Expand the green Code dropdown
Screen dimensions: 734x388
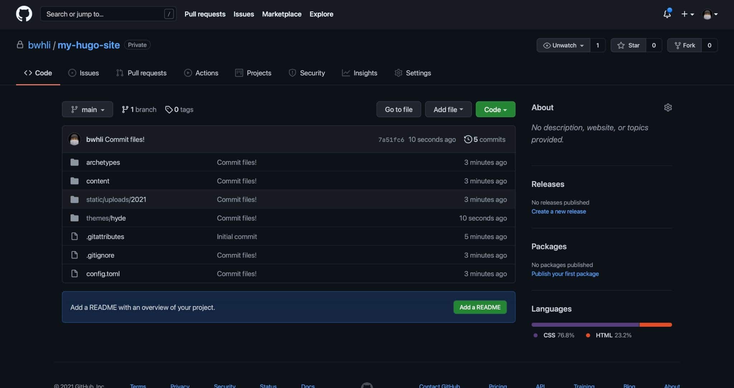tap(495, 110)
